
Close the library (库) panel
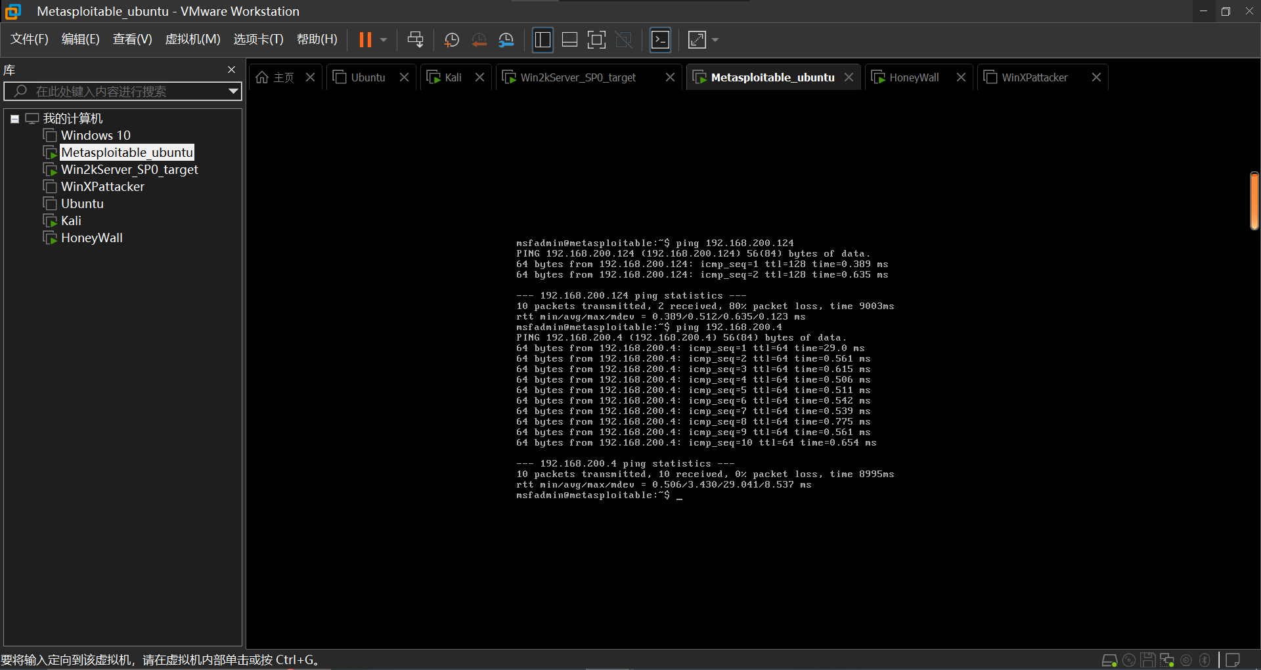(x=231, y=70)
